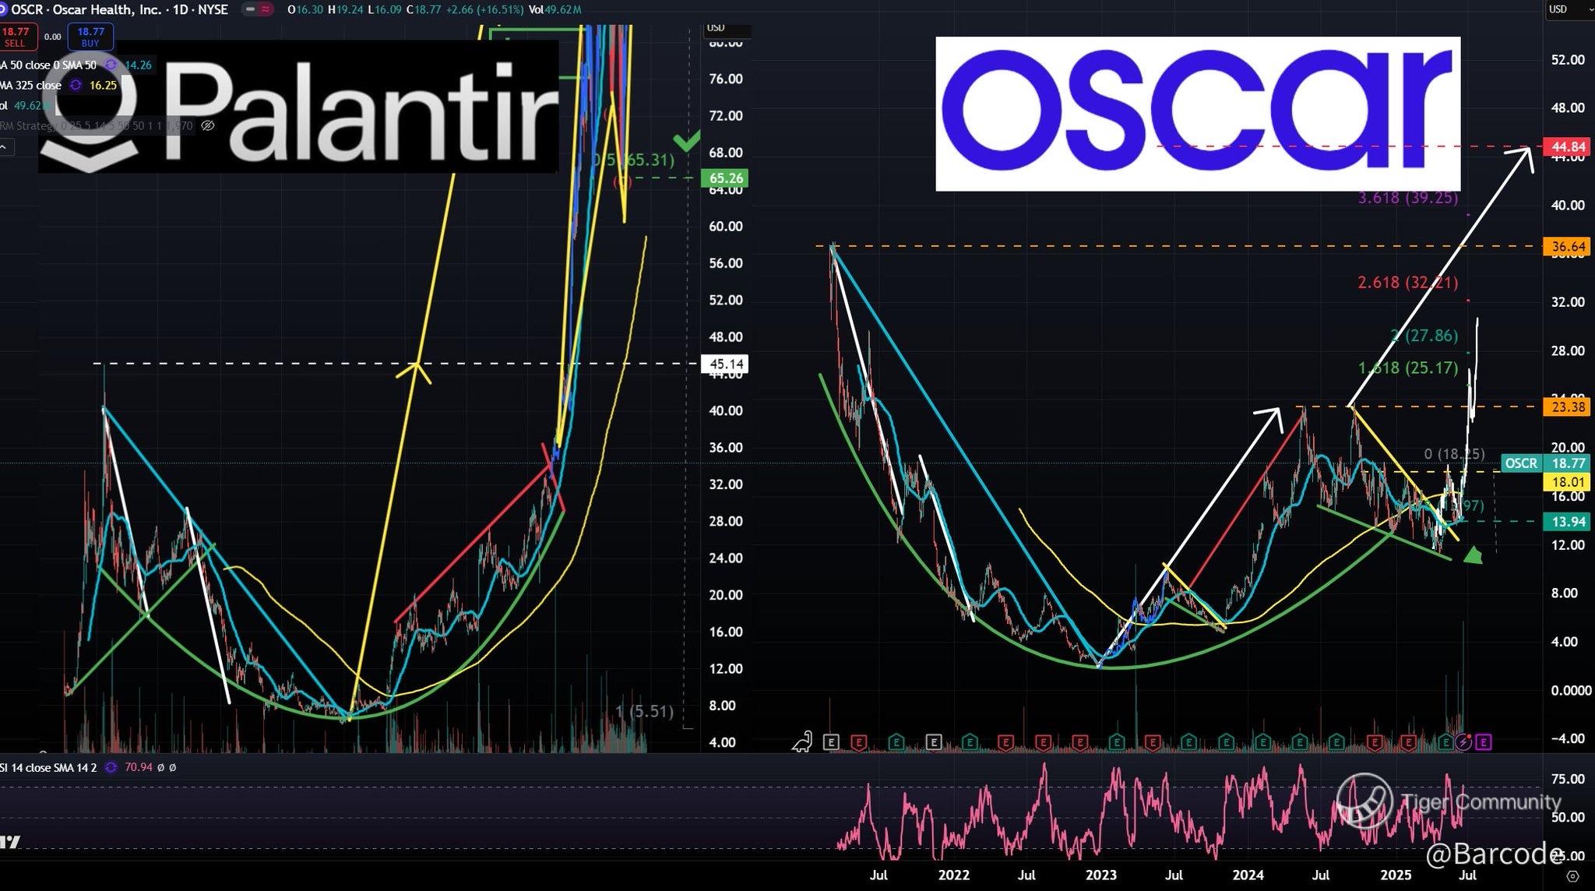Click the 75.00 level on RSI scale
Screen dimensions: 1595x891
(x=1568, y=779)
